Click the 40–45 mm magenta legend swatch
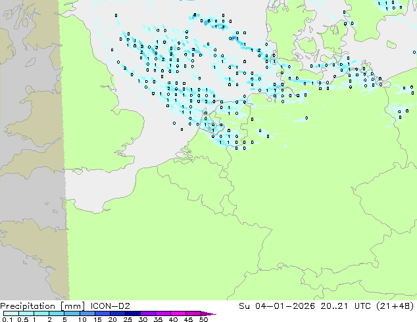Screen dimensions: 417x322 [178, 313]
